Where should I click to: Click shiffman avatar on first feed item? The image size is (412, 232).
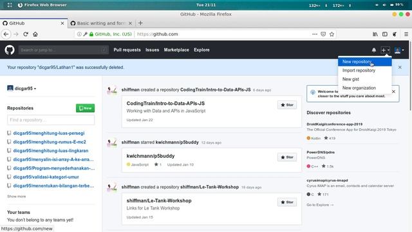[112, 90]
